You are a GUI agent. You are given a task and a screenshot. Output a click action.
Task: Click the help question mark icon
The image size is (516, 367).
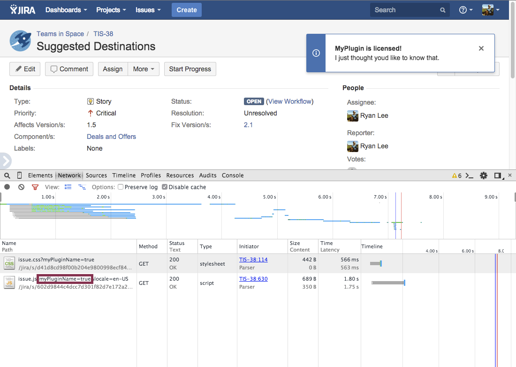click(463, 10)
